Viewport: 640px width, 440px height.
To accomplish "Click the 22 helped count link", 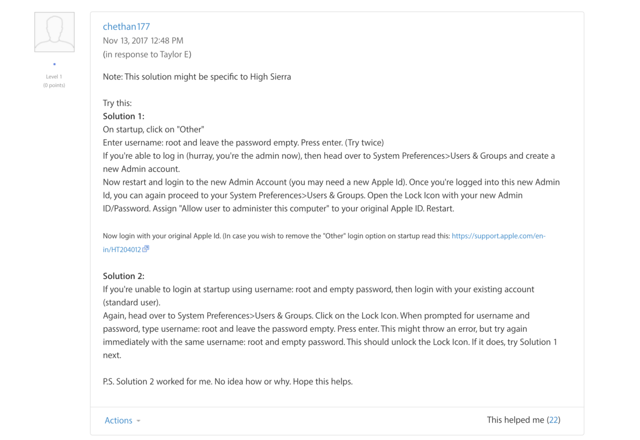I will [553, 420].
